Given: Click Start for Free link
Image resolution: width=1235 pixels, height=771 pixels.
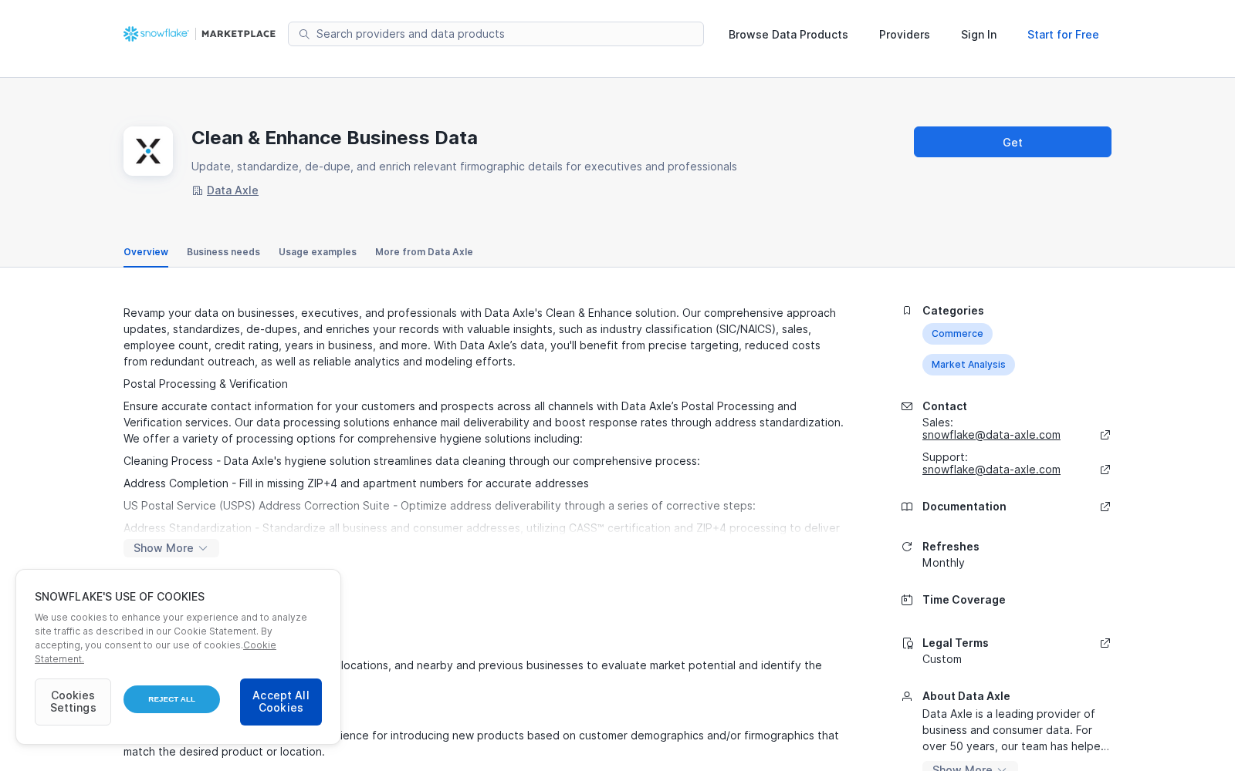Looking at the screenshot, I should (x=1063, y=35).
